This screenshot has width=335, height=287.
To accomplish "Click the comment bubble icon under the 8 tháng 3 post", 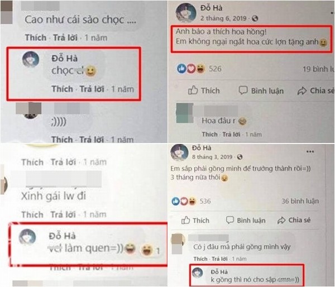I will pyautogui.click(x=230, y=220).
